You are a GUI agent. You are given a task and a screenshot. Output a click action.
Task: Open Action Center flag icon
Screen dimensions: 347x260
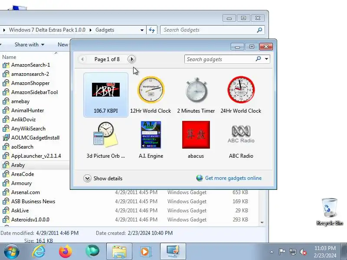(282, 252)
